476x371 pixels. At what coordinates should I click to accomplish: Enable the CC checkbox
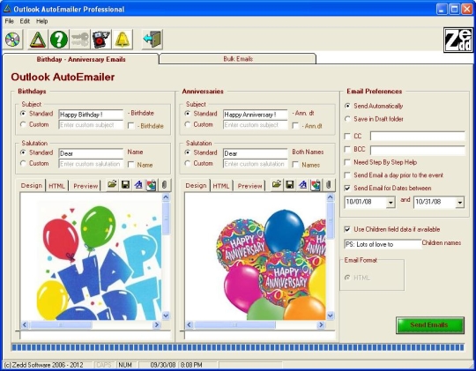[x=347, y=137]
